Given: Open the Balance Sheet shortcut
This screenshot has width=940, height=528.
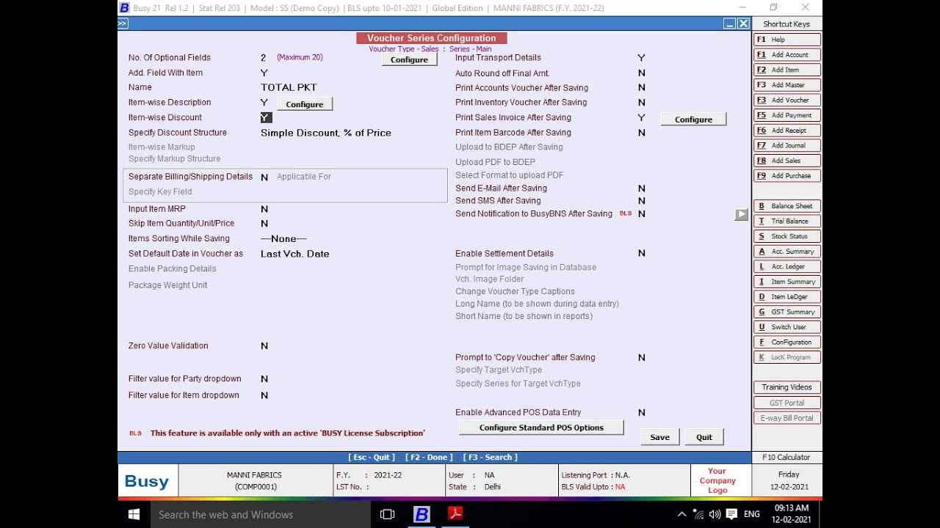Looking at the screenshot, I should point(787,206).
